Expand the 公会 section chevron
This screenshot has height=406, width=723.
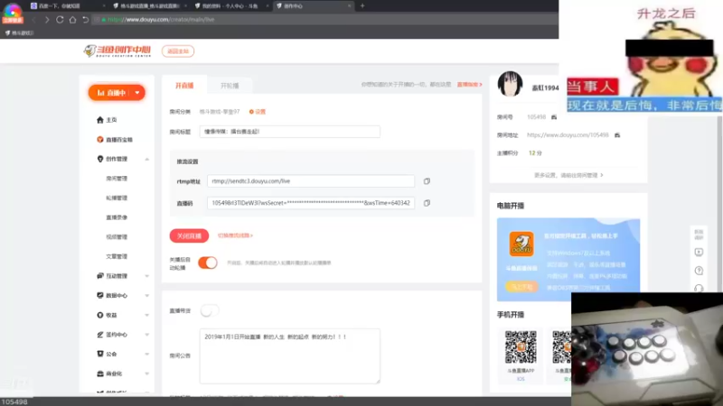[x=146, y=355]
